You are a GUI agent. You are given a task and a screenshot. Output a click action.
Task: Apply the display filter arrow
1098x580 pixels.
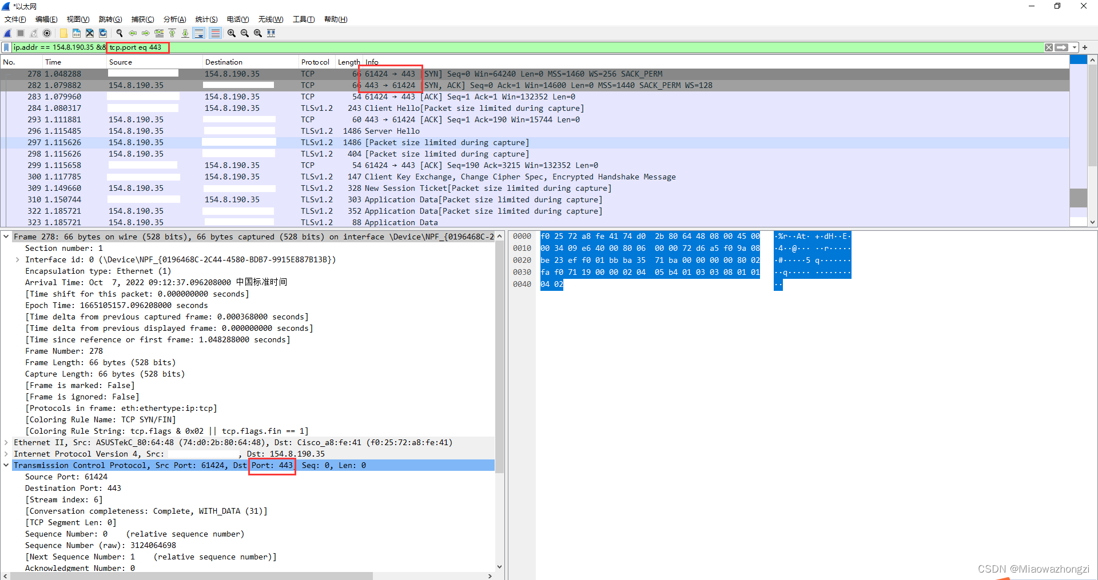tap(1061, 47)
